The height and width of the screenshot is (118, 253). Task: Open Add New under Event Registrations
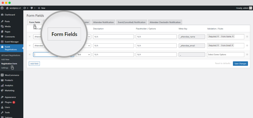point(5,60)
